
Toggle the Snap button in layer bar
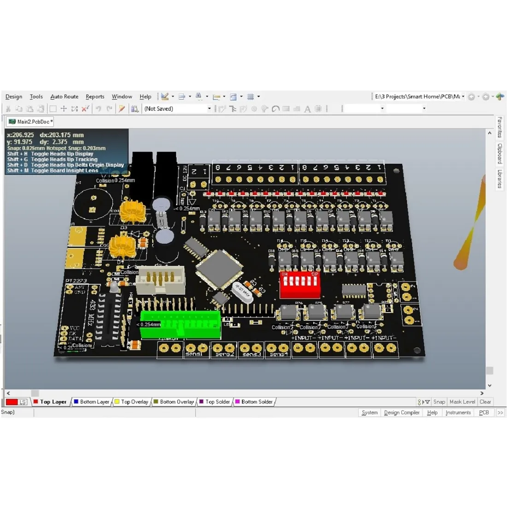(439, 402)
